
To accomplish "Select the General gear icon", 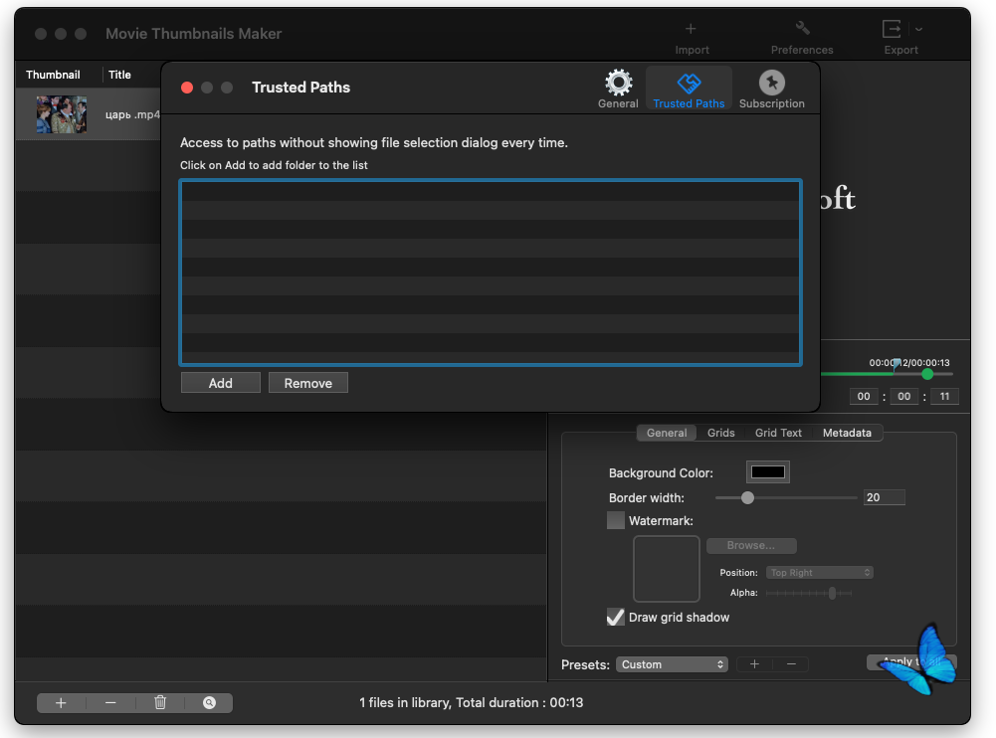I will pyautogui.click(x=618, y=83).
